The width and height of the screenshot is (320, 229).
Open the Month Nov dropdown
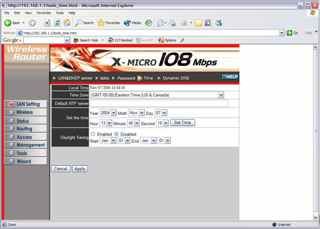pyautogui.click(x=136, y=113)
